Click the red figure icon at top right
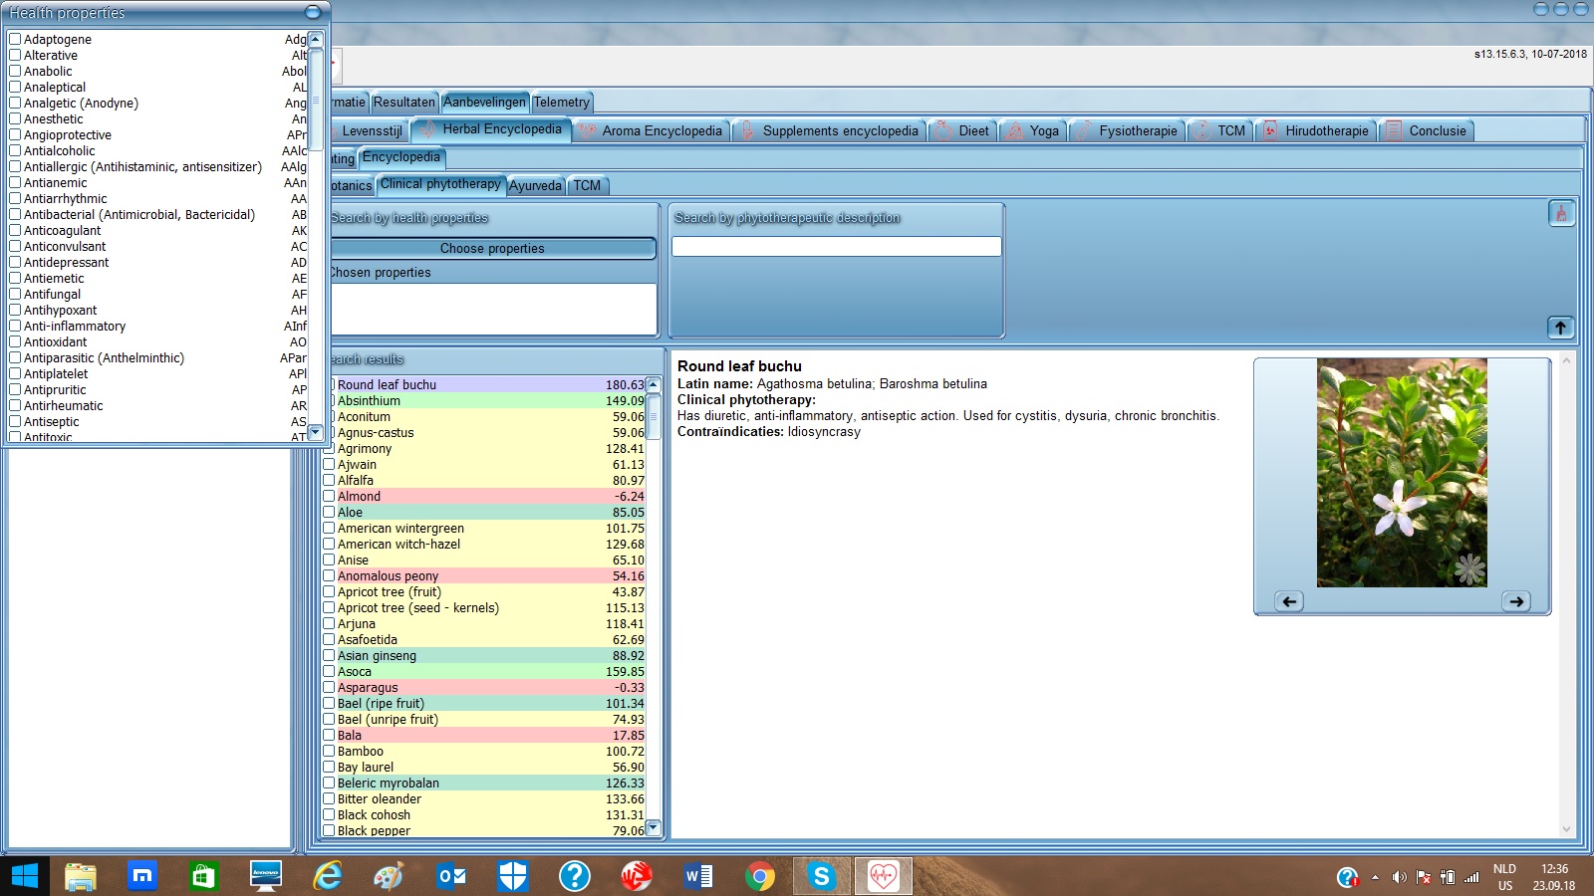The width and height of the screenshot is (1594, 896). [x=1561, y=213]
